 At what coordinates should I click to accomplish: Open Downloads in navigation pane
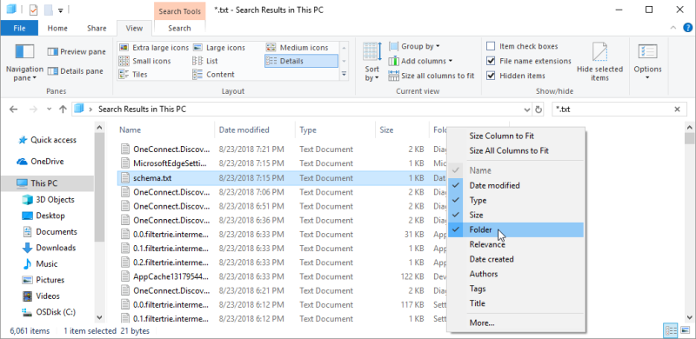point(50,248)
